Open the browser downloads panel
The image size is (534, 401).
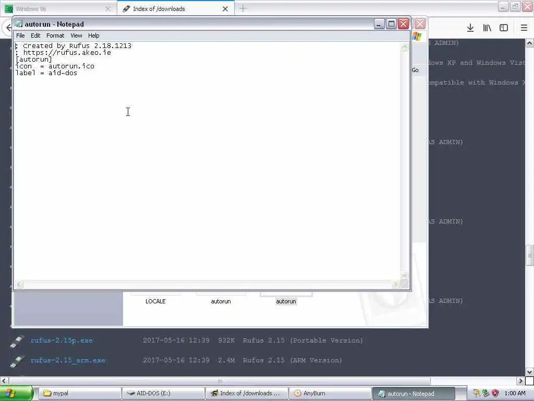point(470,28)
